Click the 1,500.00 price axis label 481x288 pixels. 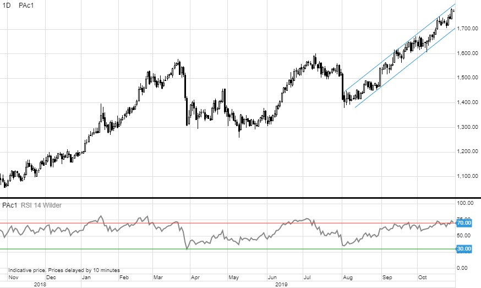[x=467, y=78]
